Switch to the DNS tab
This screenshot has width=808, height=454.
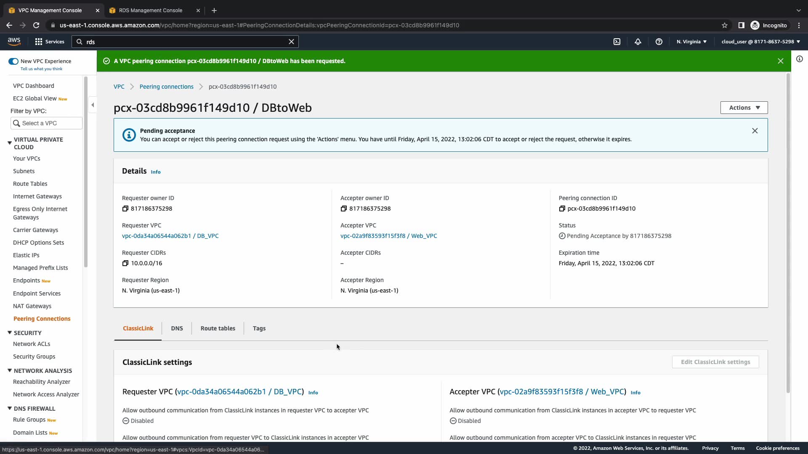click(x=177, y=328)
